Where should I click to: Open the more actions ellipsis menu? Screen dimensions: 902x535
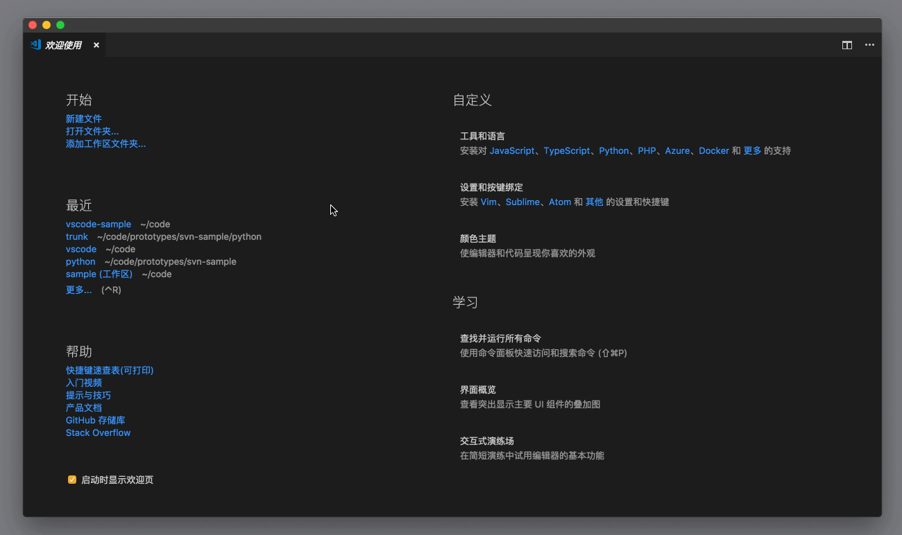(869, 45)
